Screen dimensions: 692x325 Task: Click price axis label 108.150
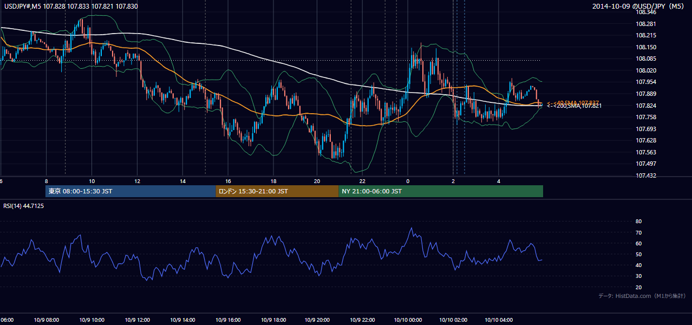point(646,47)
